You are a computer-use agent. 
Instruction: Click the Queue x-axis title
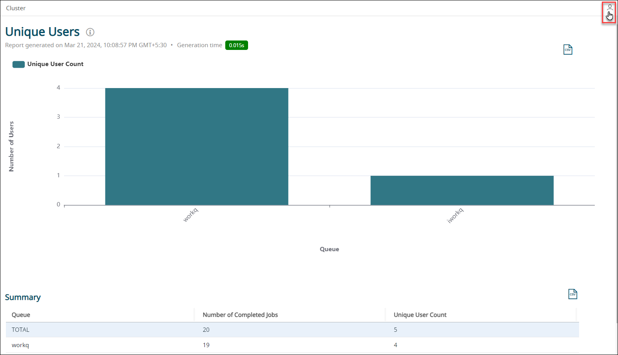[329, 249]
